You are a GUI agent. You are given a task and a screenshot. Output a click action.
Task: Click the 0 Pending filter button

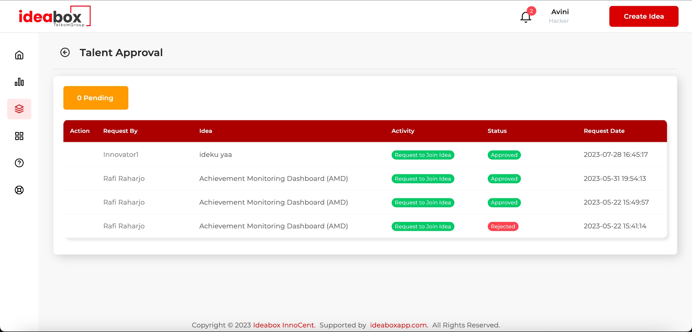[96, 98]
